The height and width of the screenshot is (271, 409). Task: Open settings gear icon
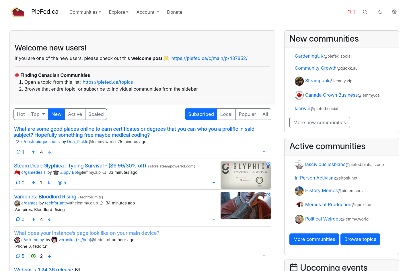394,12
